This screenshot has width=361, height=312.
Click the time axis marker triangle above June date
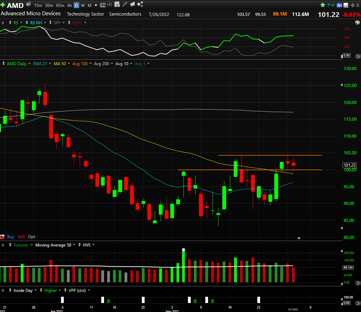(299, 238)
